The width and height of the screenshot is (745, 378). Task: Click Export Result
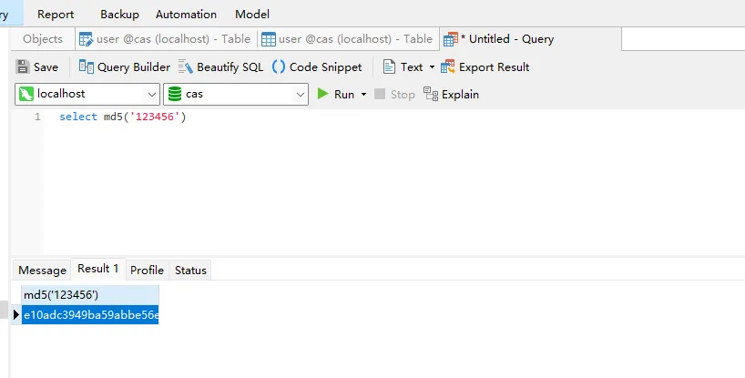tap(485, 67)
